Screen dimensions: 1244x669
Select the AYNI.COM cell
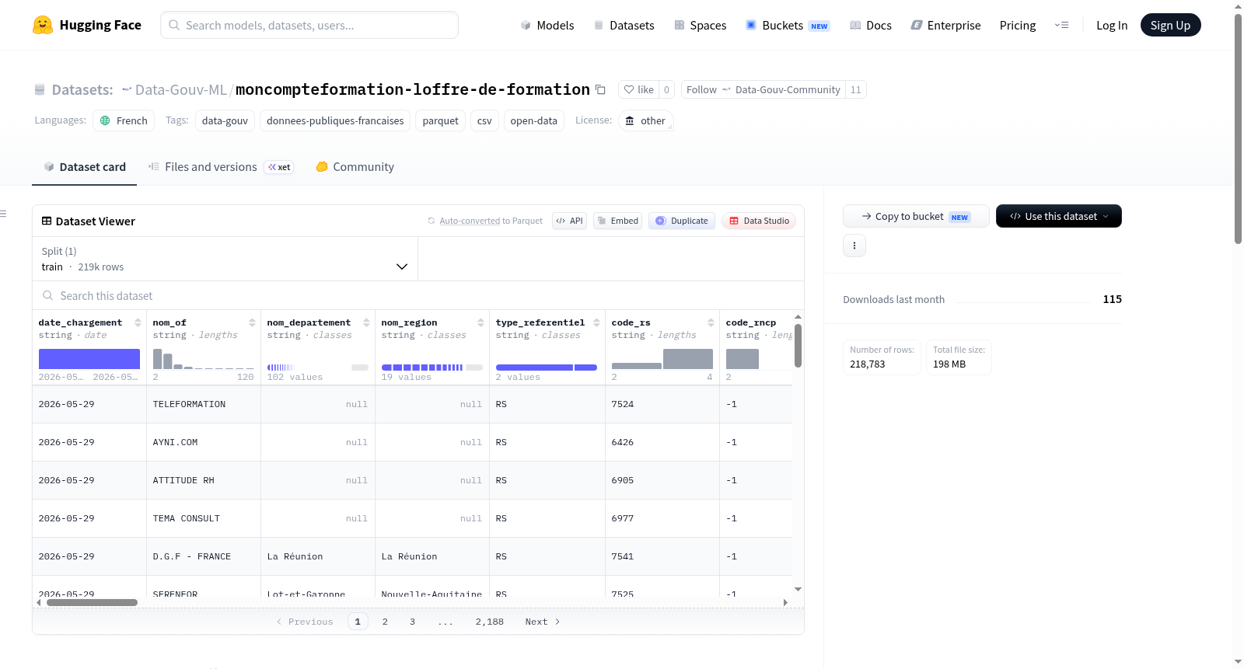click(204, 442)
